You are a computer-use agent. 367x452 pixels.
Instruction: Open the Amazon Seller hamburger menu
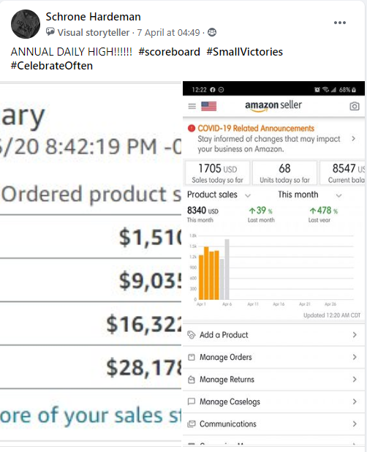coord(192,106)
